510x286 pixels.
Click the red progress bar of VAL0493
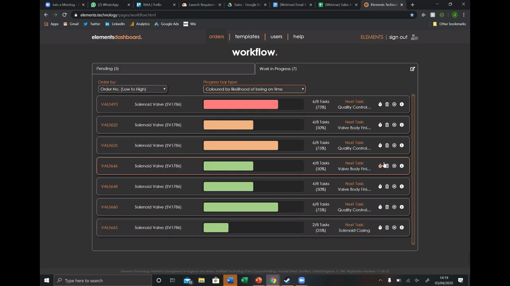tap(241, 104)
